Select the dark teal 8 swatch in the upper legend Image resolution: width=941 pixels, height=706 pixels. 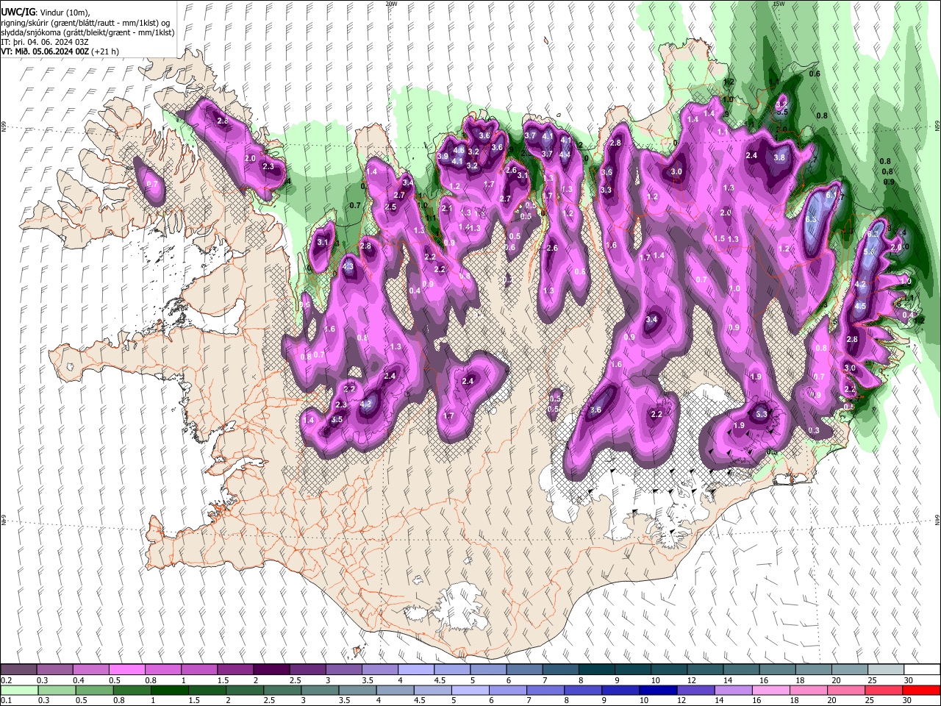point(596,670)
